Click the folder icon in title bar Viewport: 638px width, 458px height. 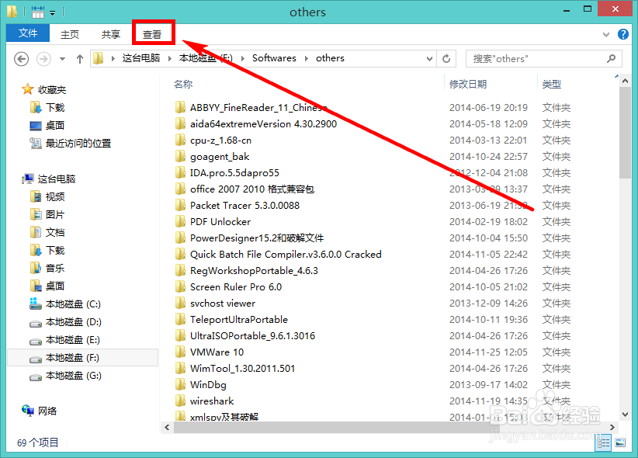12,12
